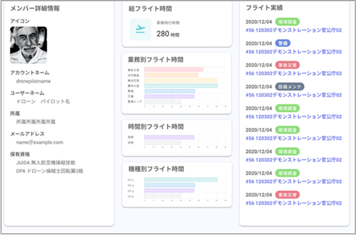Click the 時間別フライト時間 card title
Screen dimensions: 356x252
pos(156,126)
